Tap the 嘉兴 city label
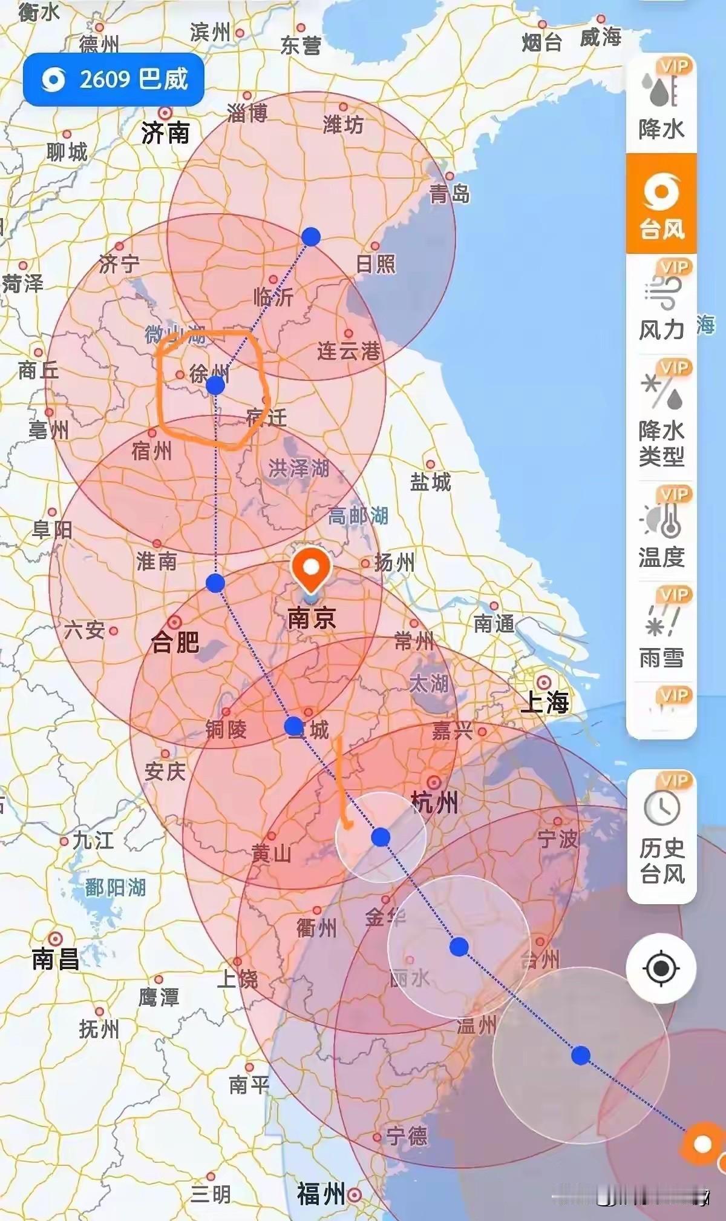Screen dimensions: 726x1221 point(453,731)
